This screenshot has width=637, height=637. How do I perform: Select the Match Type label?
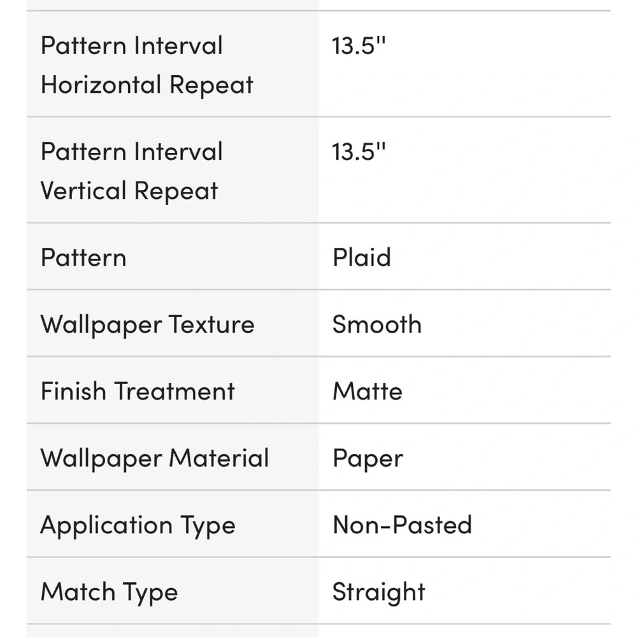tap(110, 592)
